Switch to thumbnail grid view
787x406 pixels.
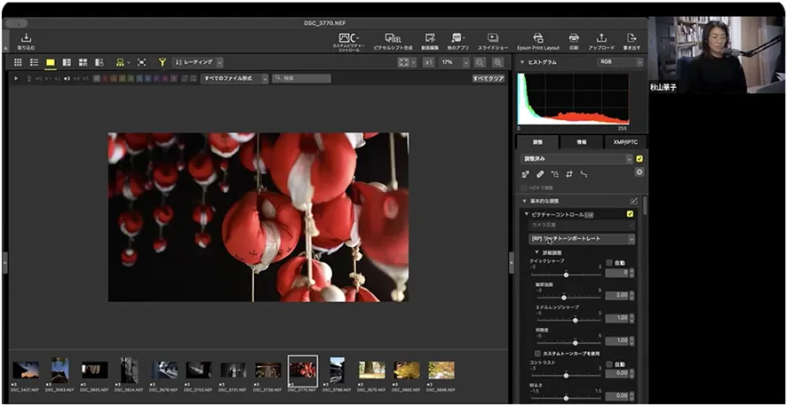tap(19, 62)
